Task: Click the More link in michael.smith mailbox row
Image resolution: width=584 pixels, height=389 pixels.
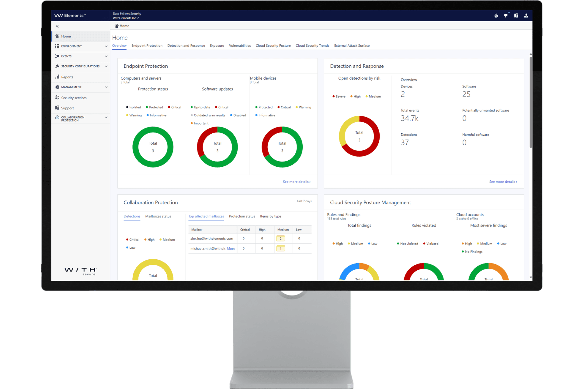Action: click(231, 248)
